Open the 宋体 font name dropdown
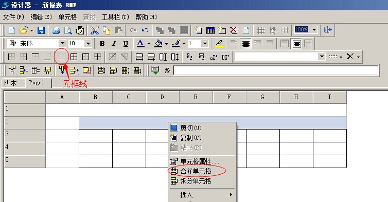The image size is (388, 202). [62, 44]
